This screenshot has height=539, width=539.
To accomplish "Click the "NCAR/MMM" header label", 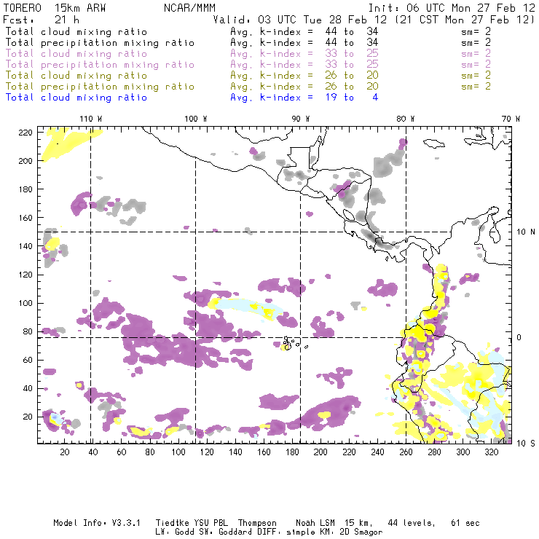I will tap(189, 8).
